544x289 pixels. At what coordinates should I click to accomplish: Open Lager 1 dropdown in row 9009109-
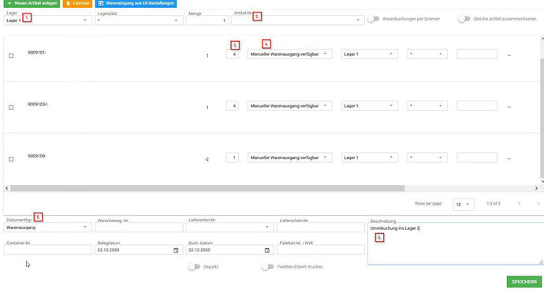tap(370, 157)
